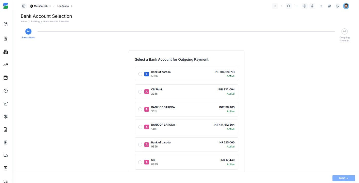Click the Banking breadcrumb link

35,22
